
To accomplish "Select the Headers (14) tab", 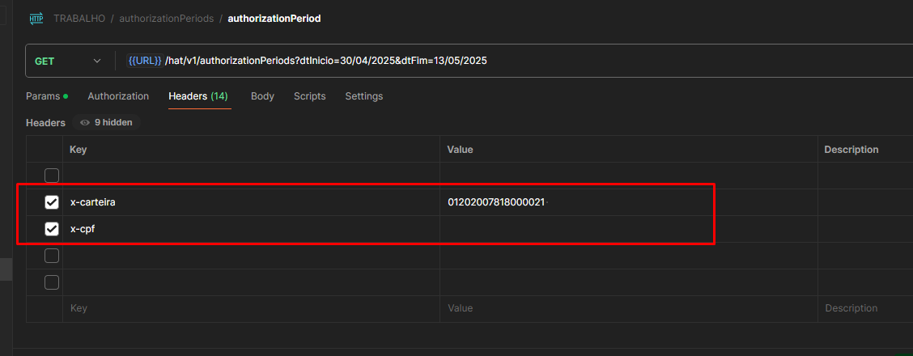I will pos(198,96).
